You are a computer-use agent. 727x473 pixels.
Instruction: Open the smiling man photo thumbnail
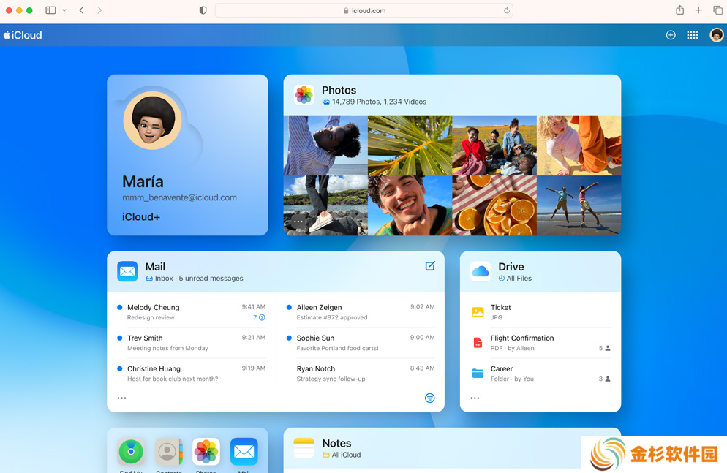point(410,205)
